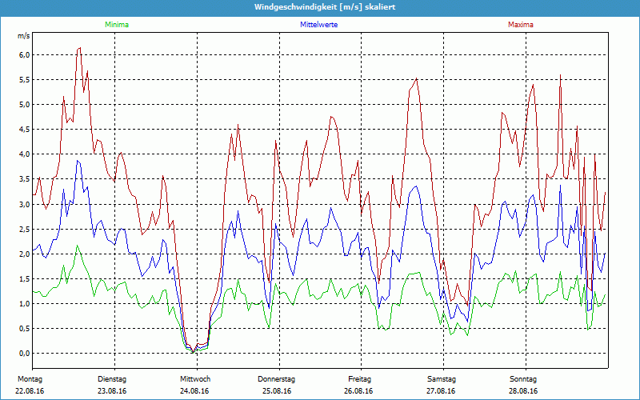This screenshot has height=400, width=640.
Task: Click the 5,0 y-axis value
Action: pyautogui.click(x=25, y=105)
